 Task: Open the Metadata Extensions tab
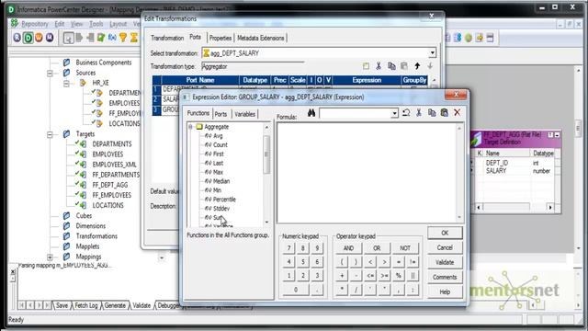[261, 38]
